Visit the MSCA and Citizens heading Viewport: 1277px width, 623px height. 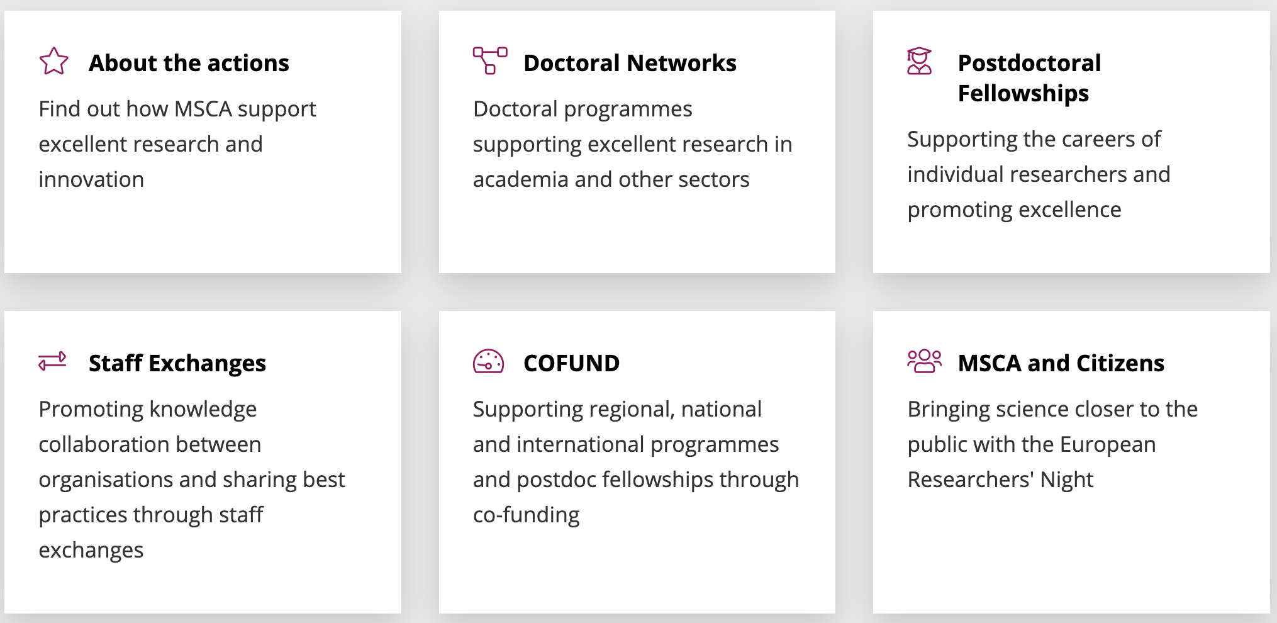pos(1061,363)
